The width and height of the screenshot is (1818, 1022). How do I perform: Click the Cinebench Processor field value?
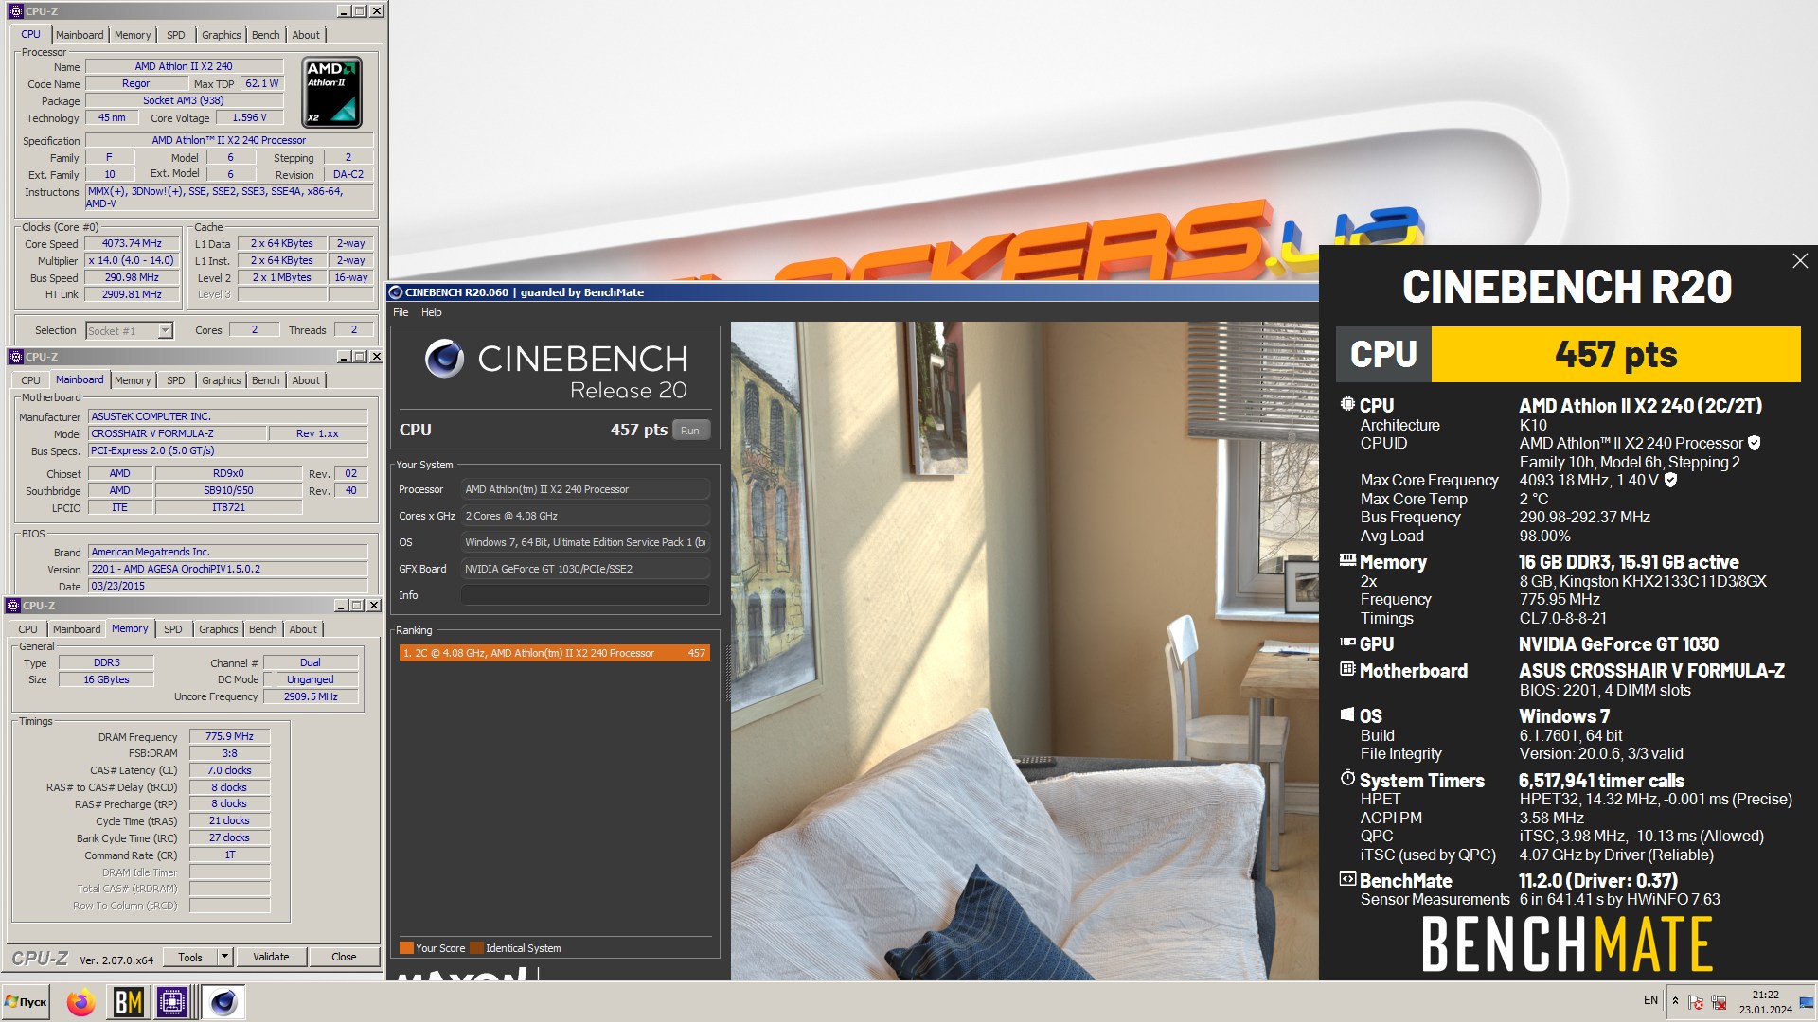click(584, 489)
